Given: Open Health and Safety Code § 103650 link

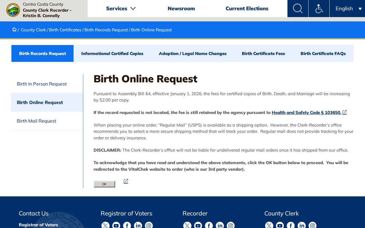Looking at the screenshot, I should pyautogui.click(x=307, y=112).
